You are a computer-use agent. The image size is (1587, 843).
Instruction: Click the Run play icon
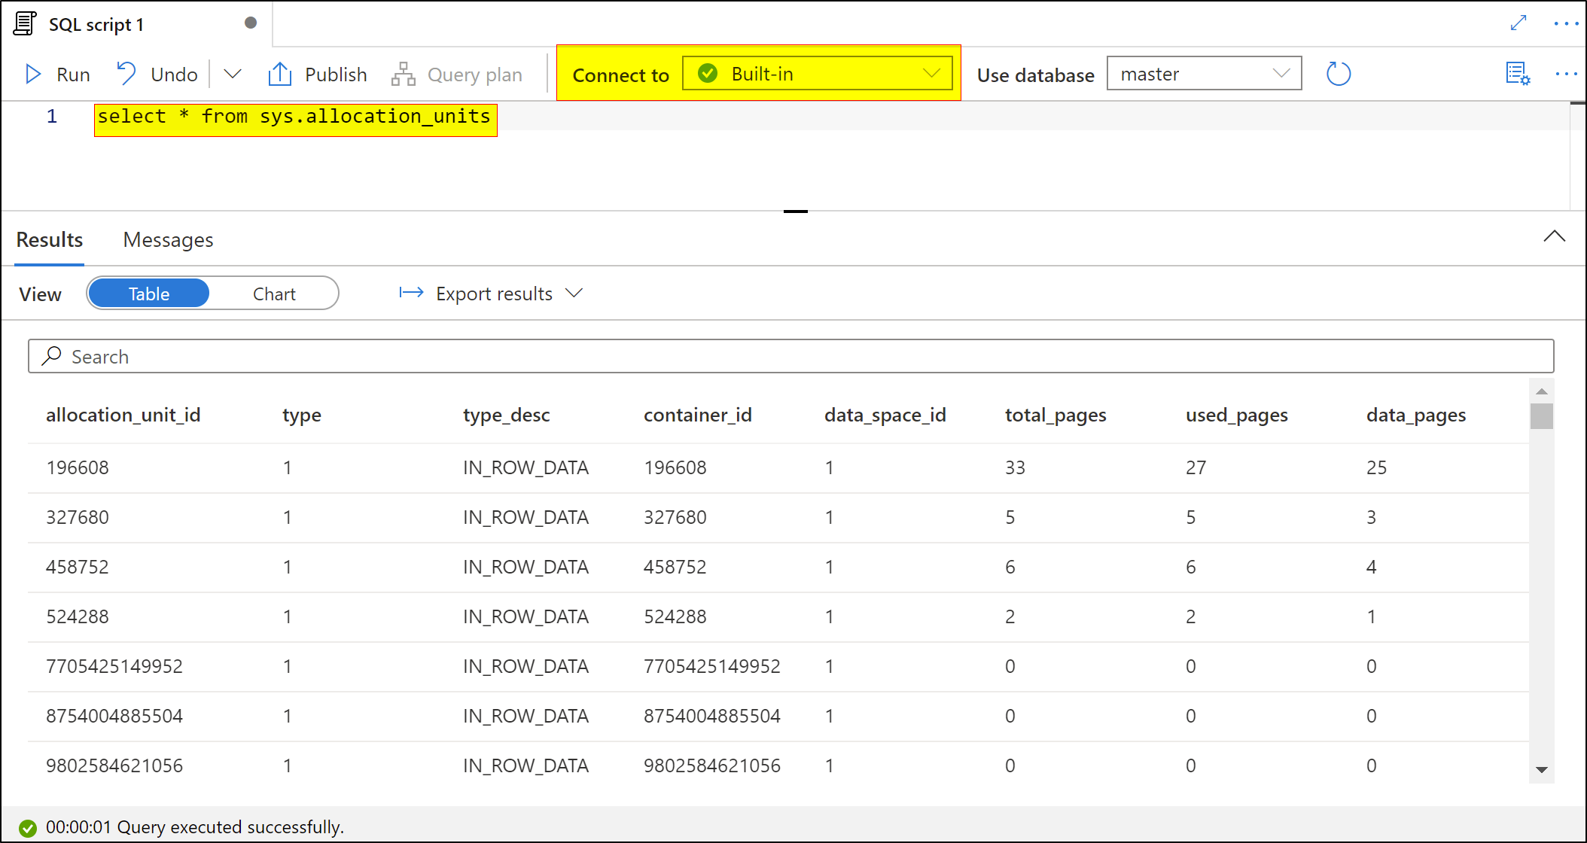click(33, 74)
